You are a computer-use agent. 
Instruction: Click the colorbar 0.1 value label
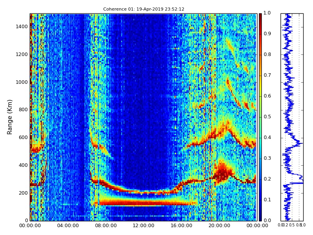(x=267, y=200)
